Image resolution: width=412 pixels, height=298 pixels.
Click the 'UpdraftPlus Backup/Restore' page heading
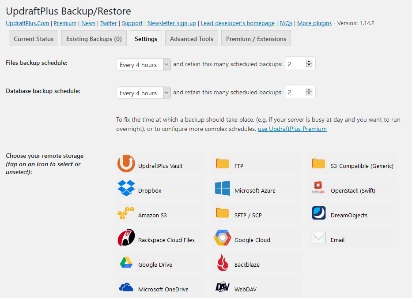pos(68,11)
